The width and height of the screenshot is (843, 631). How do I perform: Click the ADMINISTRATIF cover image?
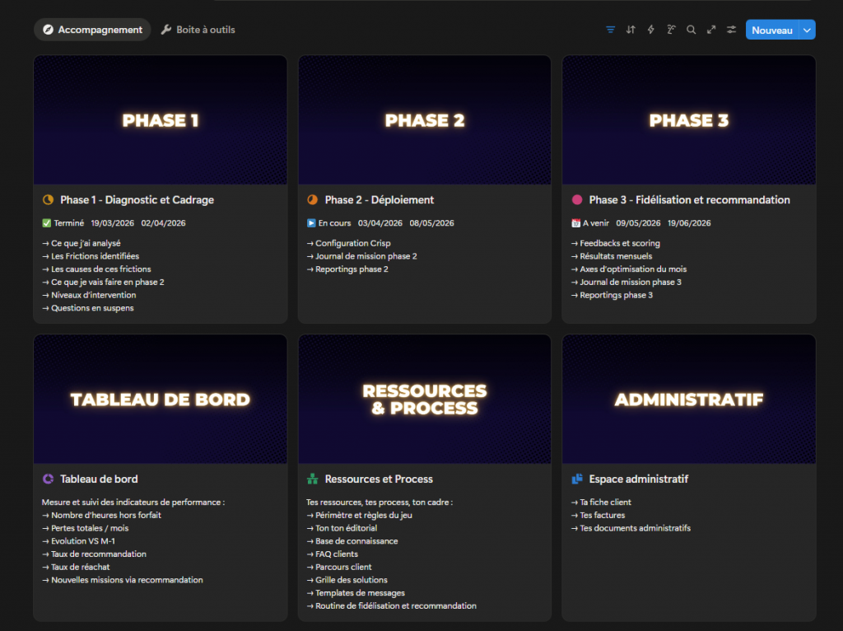[x=688, y=400]
